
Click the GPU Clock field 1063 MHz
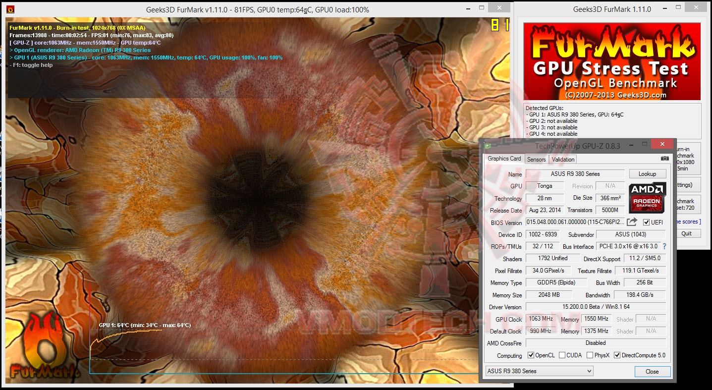541,319
